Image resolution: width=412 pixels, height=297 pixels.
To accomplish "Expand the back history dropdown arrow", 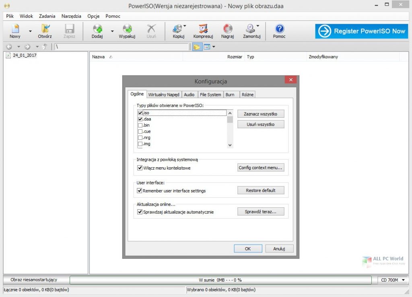I will point(19,47).
